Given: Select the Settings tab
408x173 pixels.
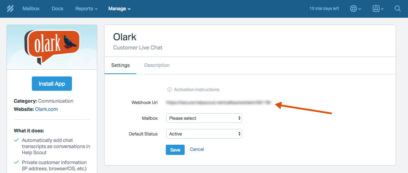Looking at the screenshot, I should pos(121,65).
